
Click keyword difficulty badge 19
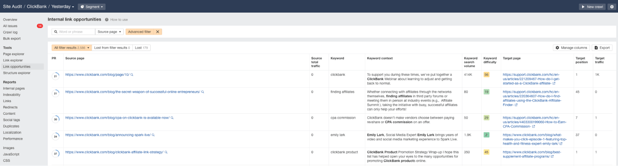click(x=486, y=92)
